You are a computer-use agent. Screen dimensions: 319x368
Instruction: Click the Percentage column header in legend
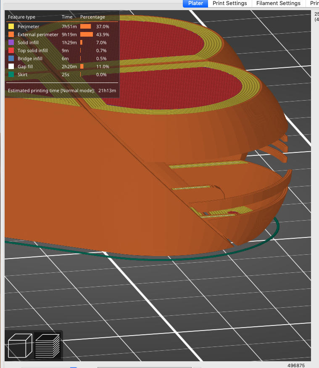[92, 17]
